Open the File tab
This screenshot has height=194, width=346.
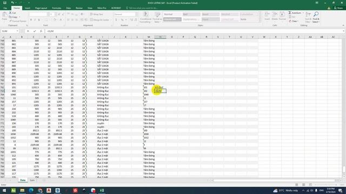tap(5, 8)
